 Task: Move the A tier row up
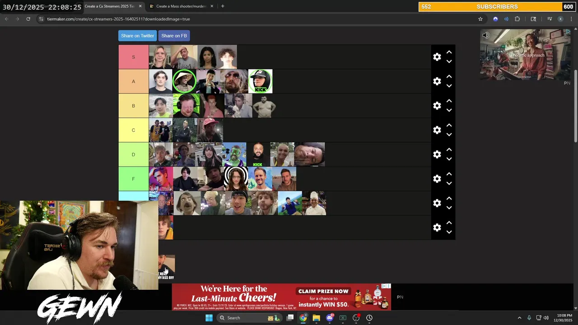pyautogui.click(x=449, y=77)
